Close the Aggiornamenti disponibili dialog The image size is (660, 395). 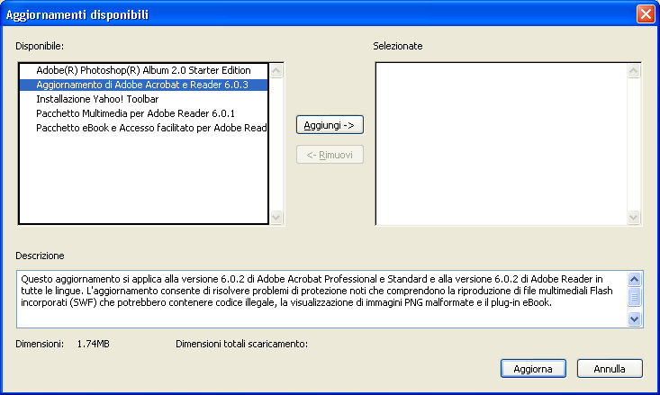[x=645, y=14]
